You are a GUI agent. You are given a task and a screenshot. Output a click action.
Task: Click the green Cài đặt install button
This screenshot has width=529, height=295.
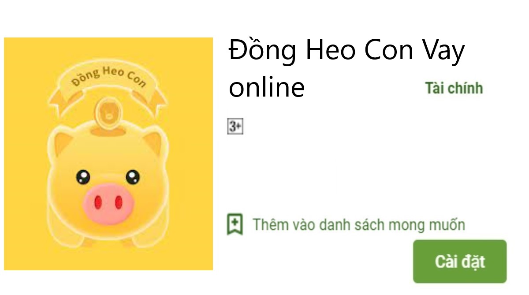pos(460,261)
